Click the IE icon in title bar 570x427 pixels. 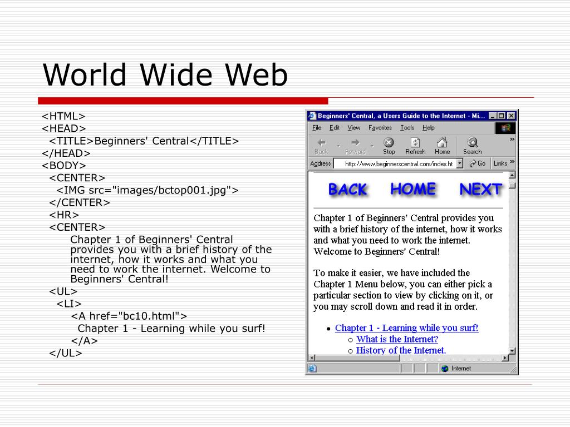[x=312, y=116]
